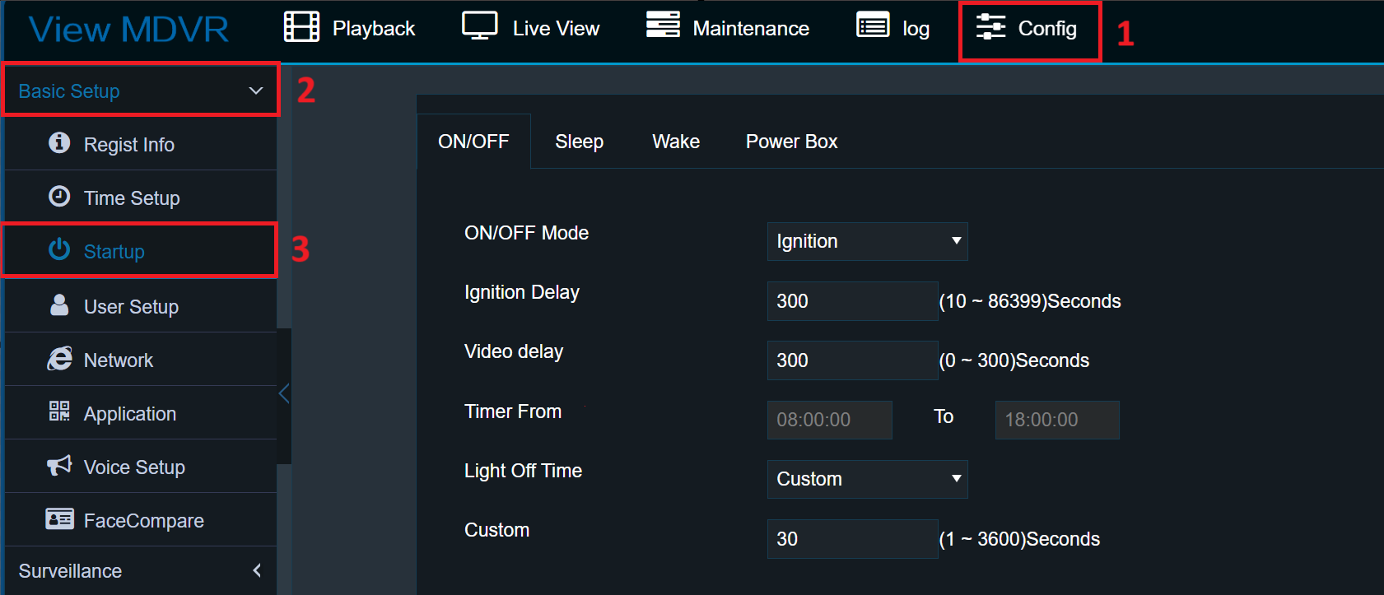Click the Maintenance server icon
This screenshot has width=1384, height=595.
coord(663,26)
